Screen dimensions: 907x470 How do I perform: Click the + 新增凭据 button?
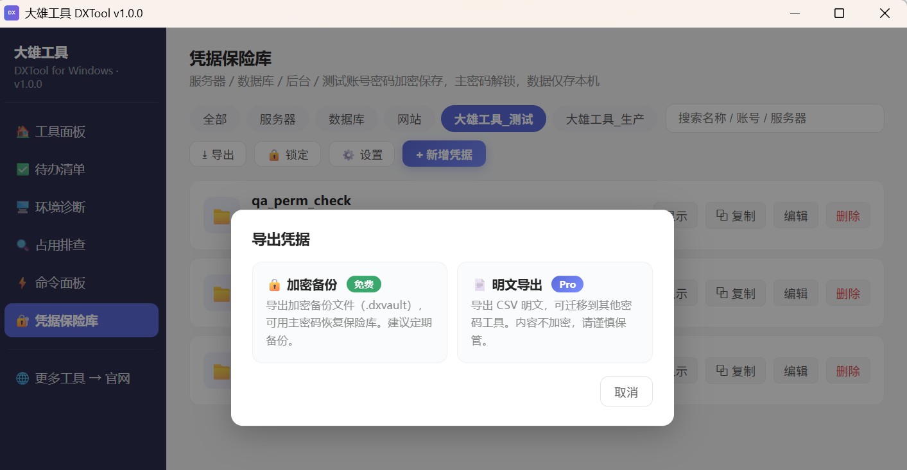(444, 155)
